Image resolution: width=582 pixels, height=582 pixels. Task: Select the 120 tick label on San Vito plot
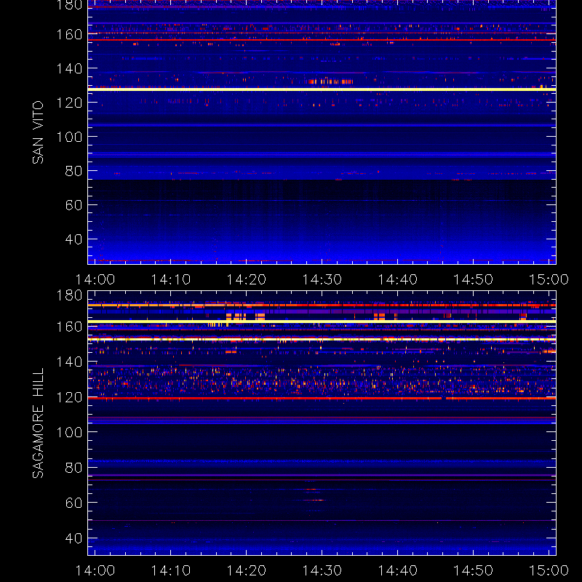pyautogui.click(x=69, y=103)
